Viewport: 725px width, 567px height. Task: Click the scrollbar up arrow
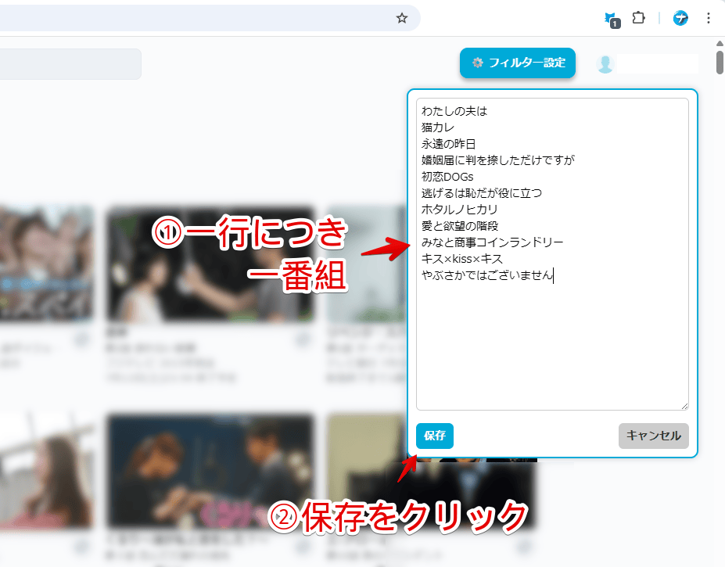click(720, 44)
